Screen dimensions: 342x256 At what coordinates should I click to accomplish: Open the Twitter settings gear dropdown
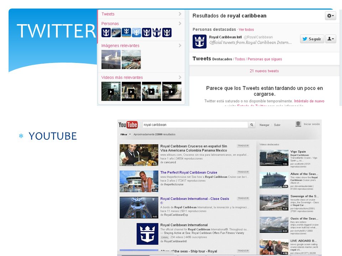330,16
